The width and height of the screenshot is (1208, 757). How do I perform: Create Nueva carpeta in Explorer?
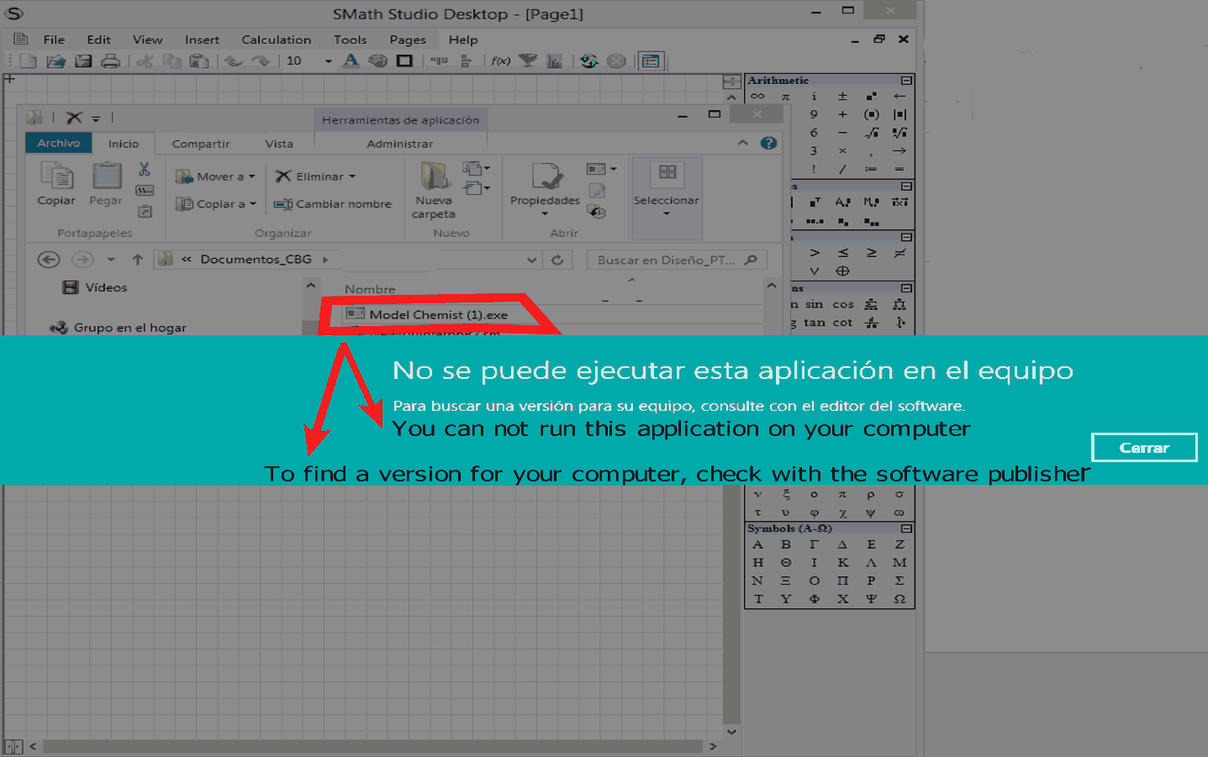432,189
